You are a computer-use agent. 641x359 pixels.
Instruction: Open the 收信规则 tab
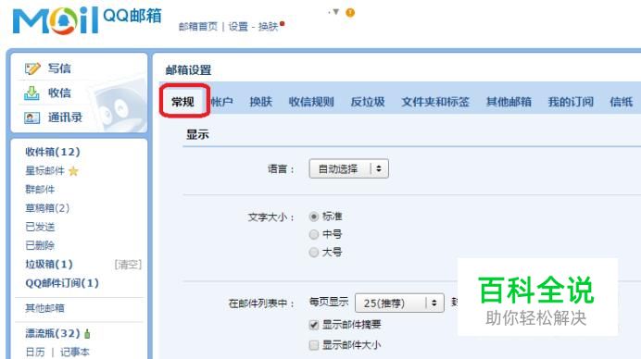click(x=311, y=102)
